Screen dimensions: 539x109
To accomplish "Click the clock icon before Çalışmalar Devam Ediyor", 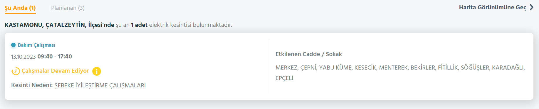I will click(16, 71).
